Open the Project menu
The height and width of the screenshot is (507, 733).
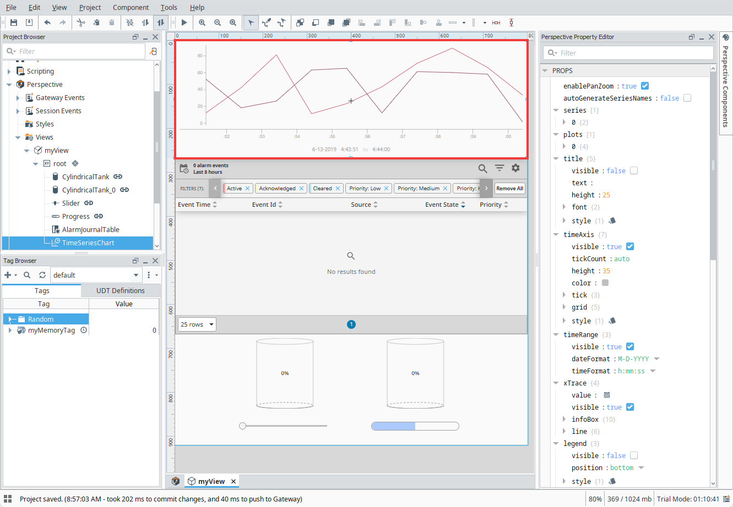pos(90,7)
